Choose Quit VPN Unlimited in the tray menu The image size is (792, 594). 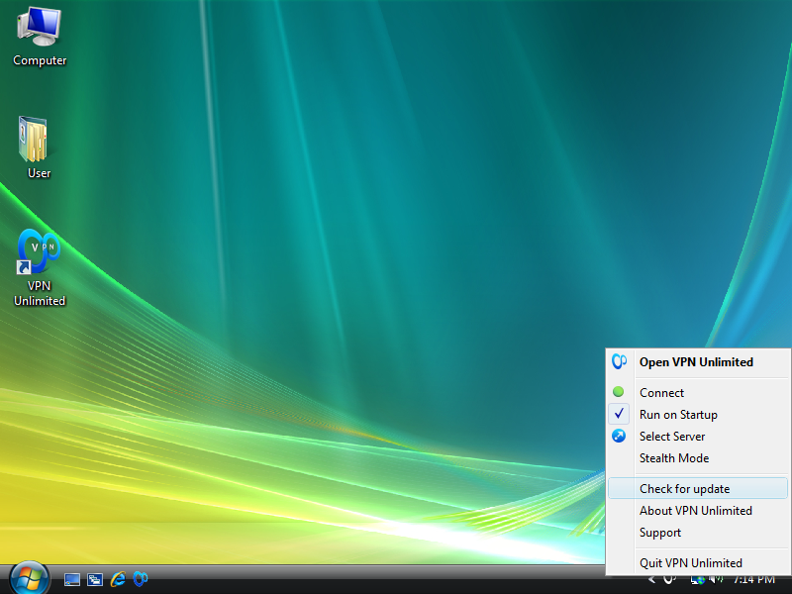pyautogui.click(x=698, y=562)
